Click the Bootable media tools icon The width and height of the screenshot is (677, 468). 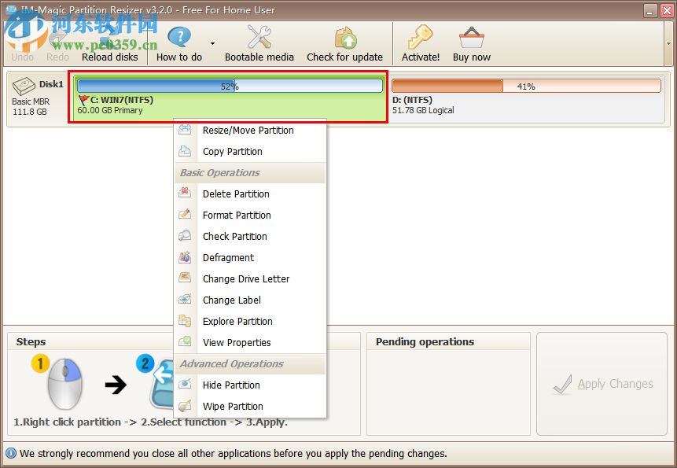pyautogui.click(x=259, y=37)
